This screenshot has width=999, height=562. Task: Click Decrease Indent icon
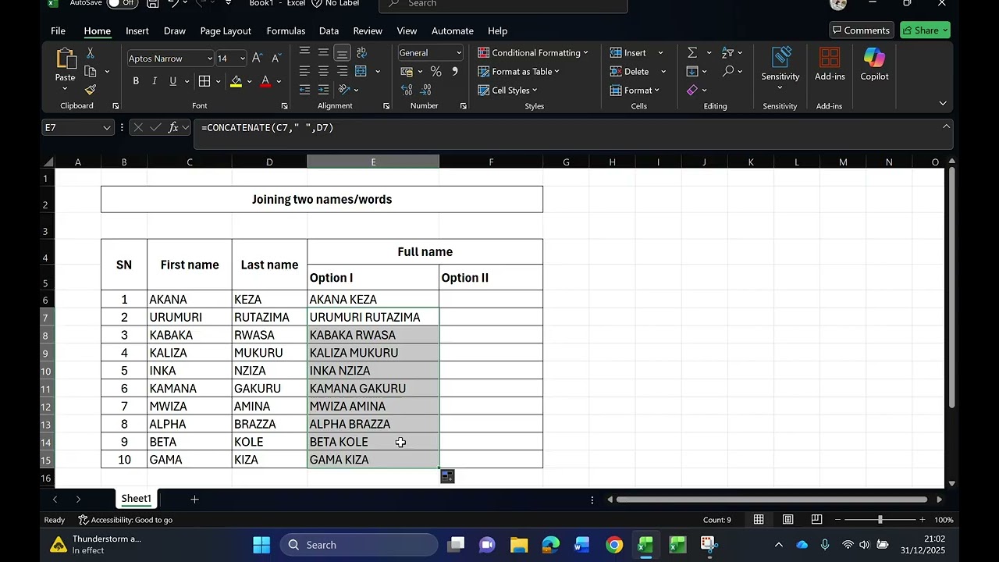[x=304, y=90]
